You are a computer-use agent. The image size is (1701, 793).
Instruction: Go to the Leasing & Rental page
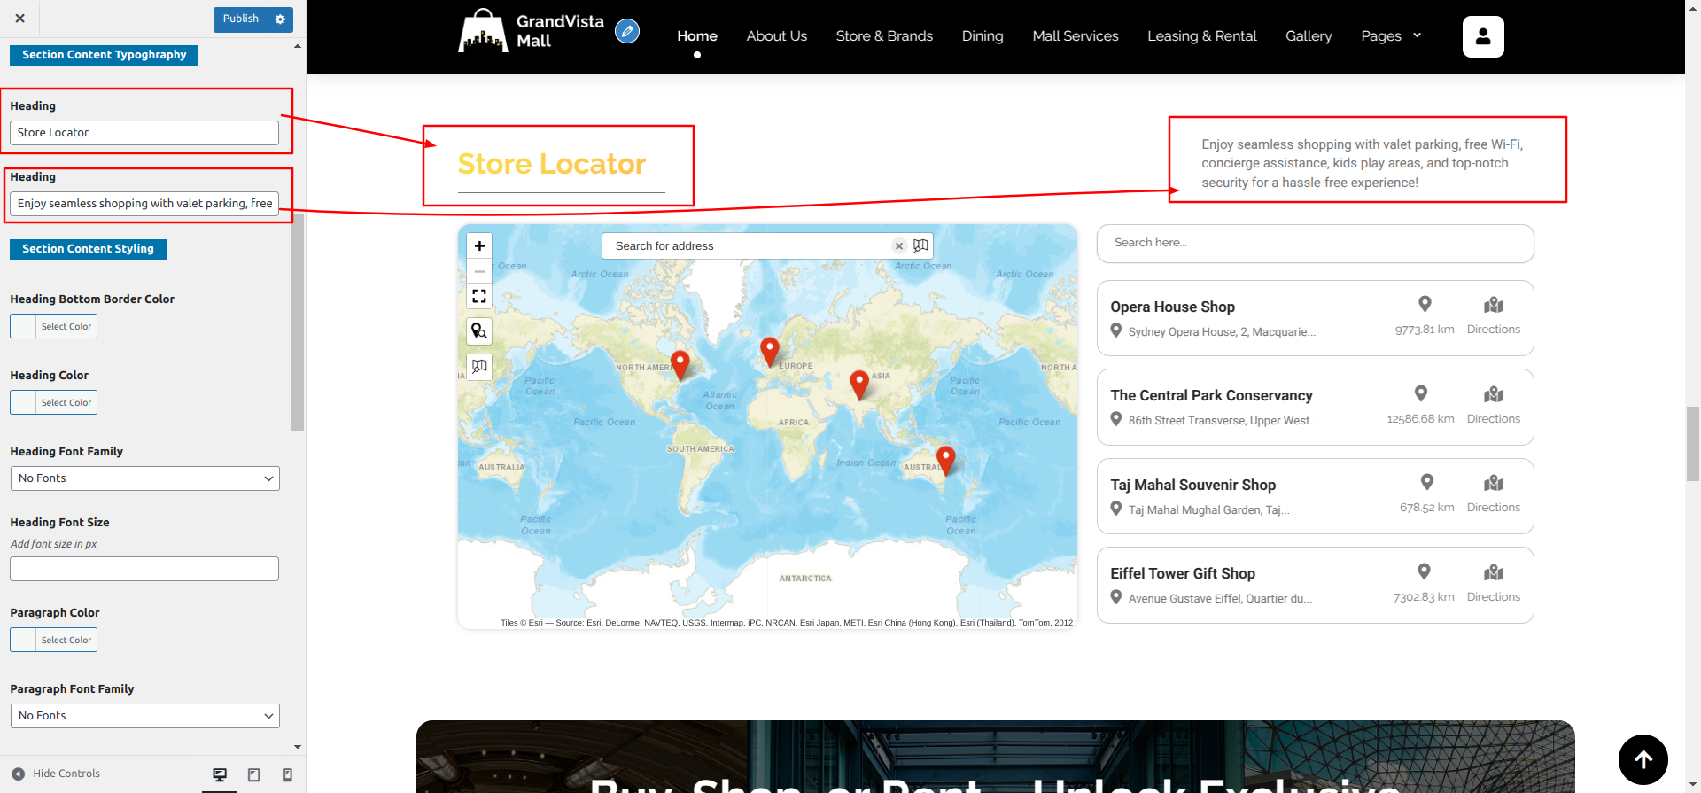click(1201, 36)
